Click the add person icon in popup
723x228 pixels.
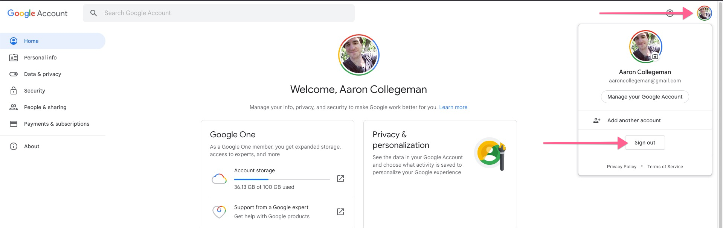[x=597, y=120]
